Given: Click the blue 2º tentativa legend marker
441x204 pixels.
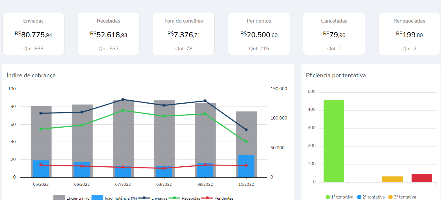Looking at the screenshot, I should coord(359,197).
